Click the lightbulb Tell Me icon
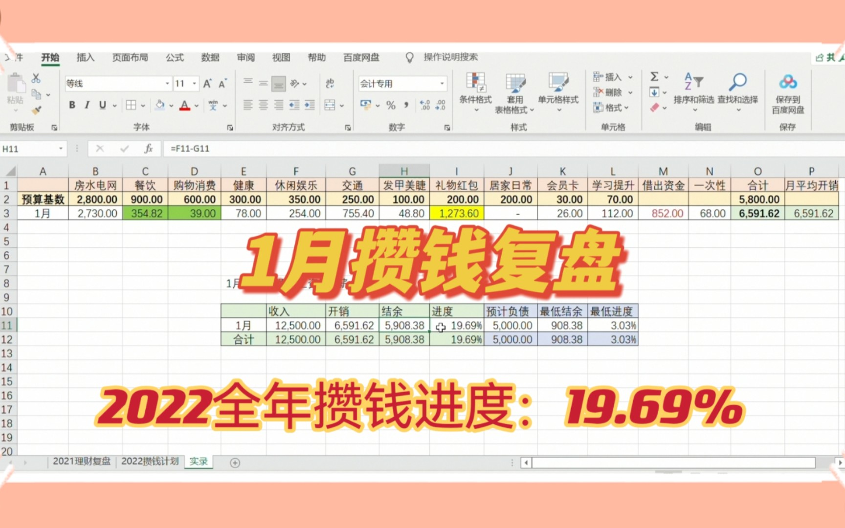Screen dimensions: 845x528 point(410,58)
